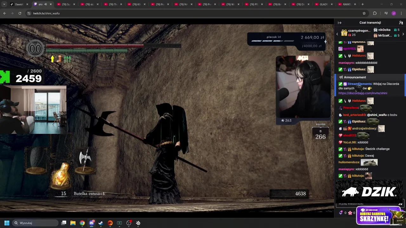
Task: Open Discord from the taskbar
Action: [x=92, y=223]
